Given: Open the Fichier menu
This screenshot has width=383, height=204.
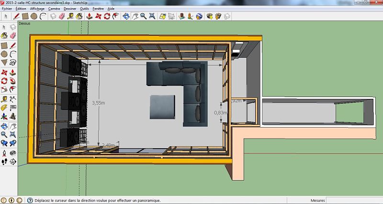Looking at the screenshot, I should 7,9.
